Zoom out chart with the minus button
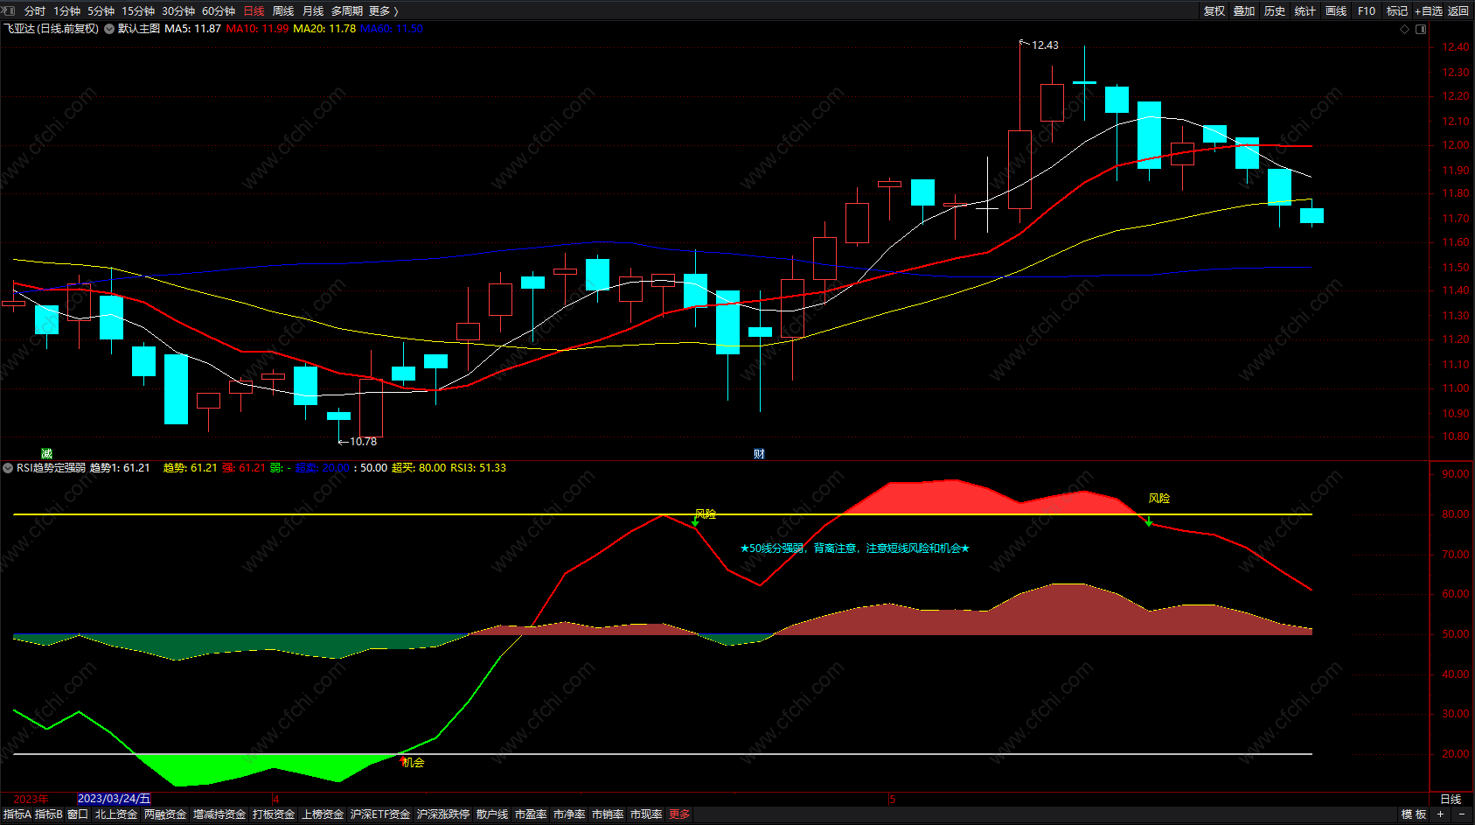This screenshot has height=825, width=1475. [x=1461, y=815]
